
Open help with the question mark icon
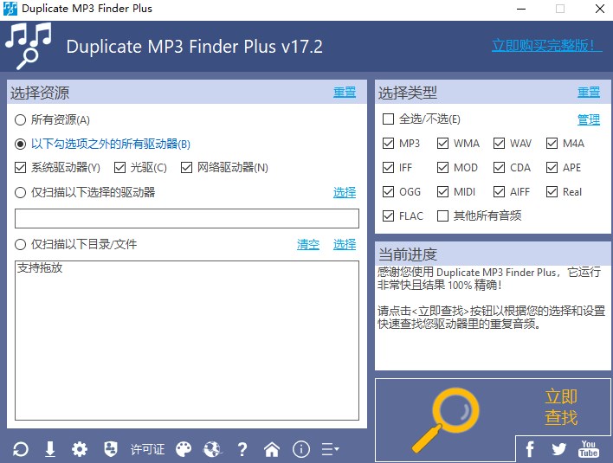pos(242,449)
